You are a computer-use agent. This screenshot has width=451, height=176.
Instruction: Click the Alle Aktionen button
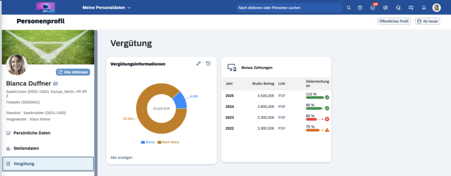(74, 72)
